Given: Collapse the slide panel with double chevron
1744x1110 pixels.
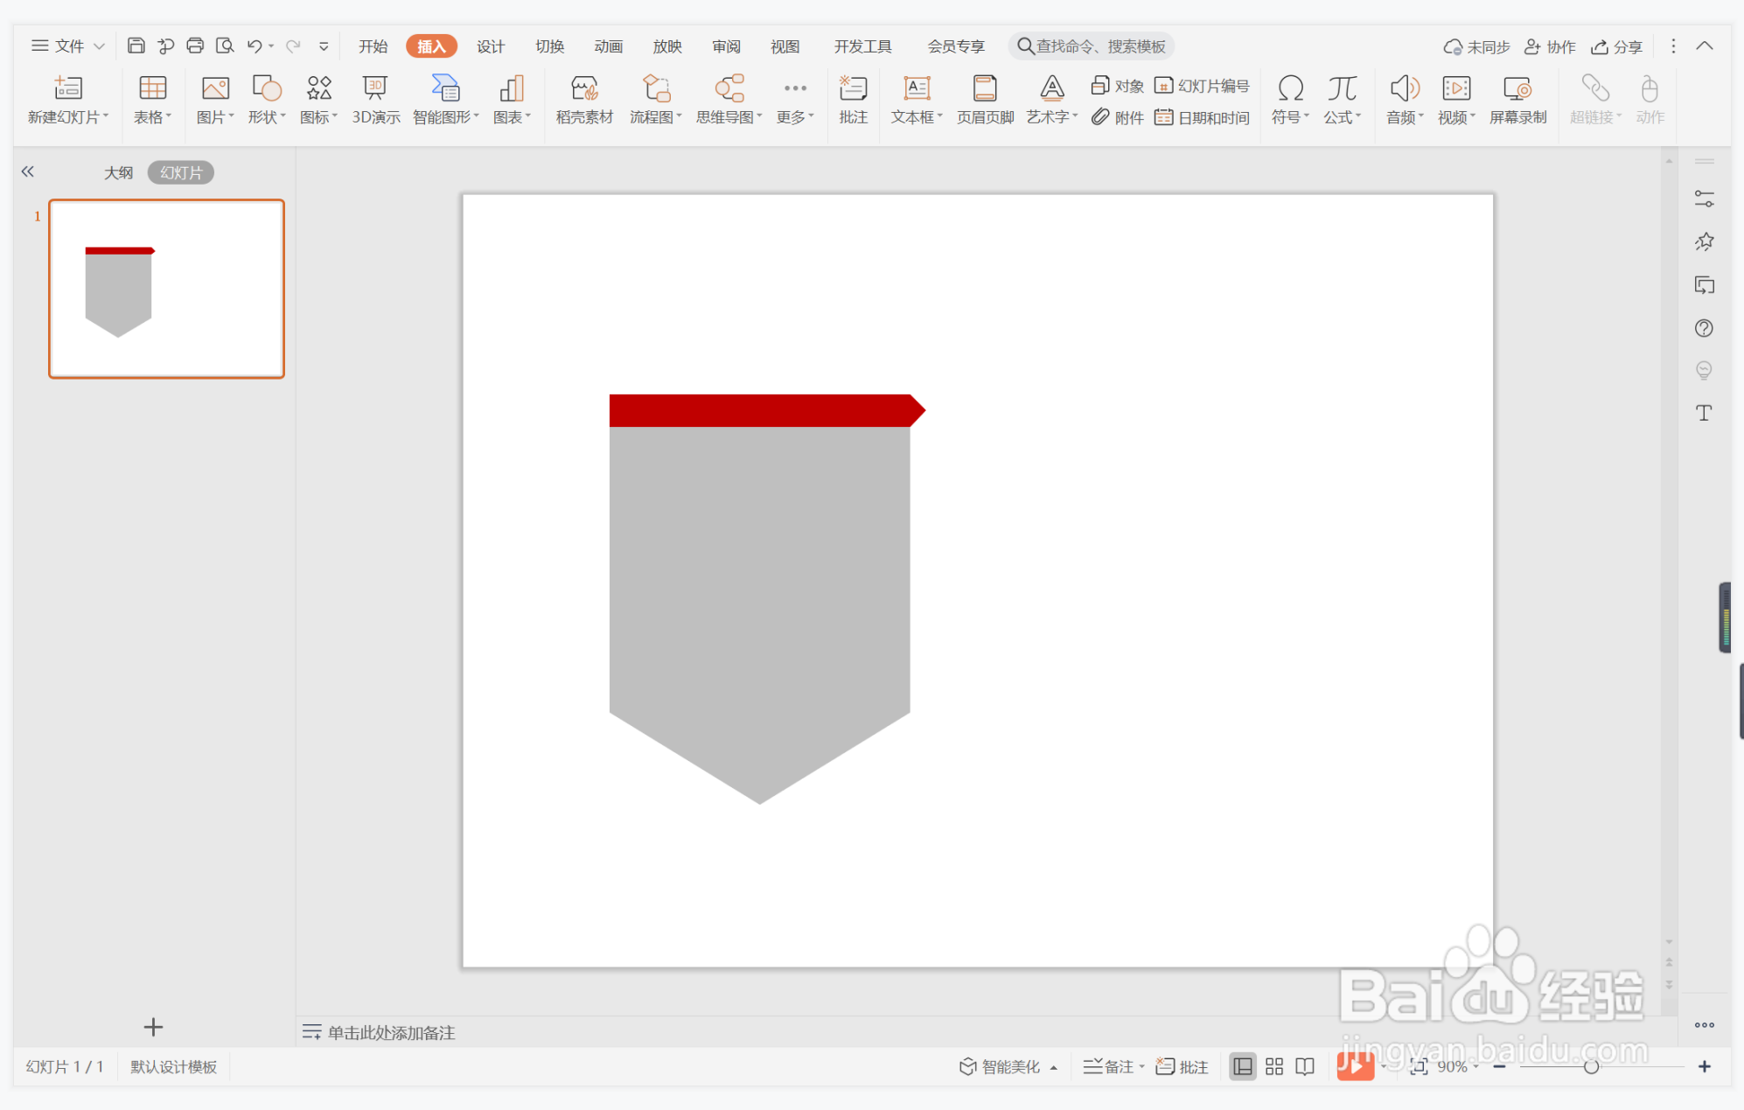Looking at the screenshot, I should [x=28, y=171].
